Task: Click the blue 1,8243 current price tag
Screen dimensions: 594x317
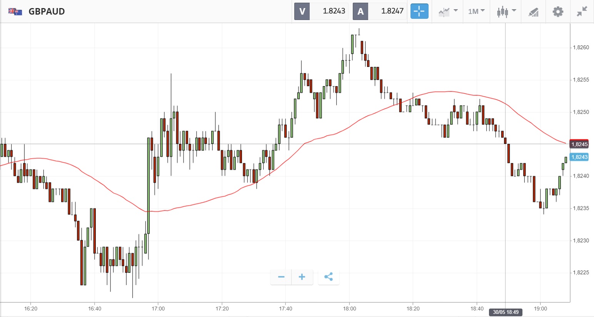Action: [579, 157]
